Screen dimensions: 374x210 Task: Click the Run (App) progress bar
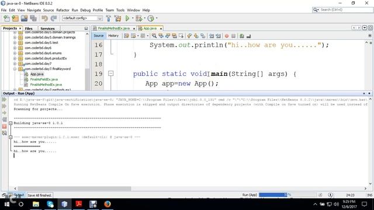[288, 195]
